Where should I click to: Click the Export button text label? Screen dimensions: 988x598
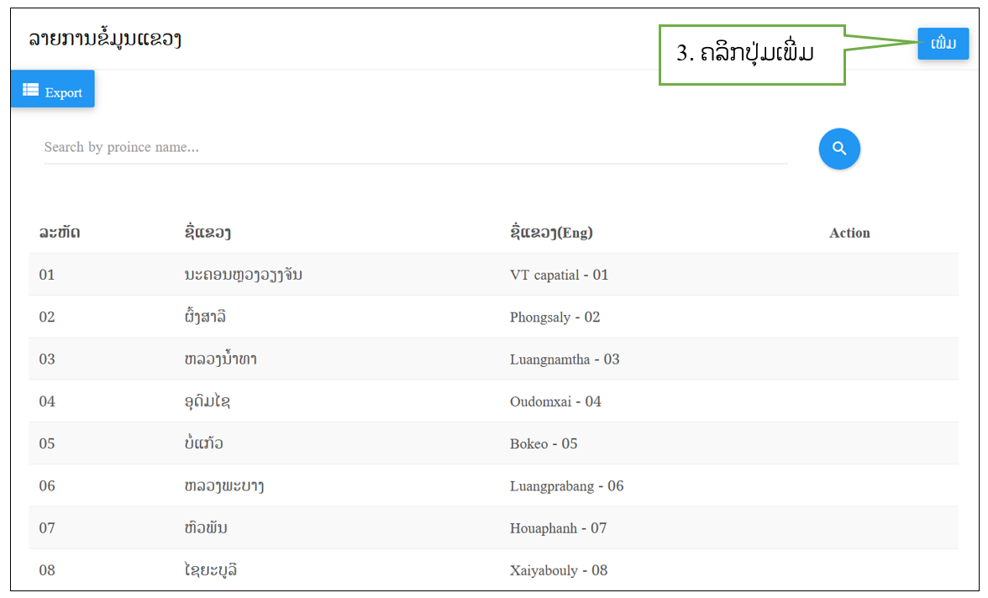coord(64,92)
